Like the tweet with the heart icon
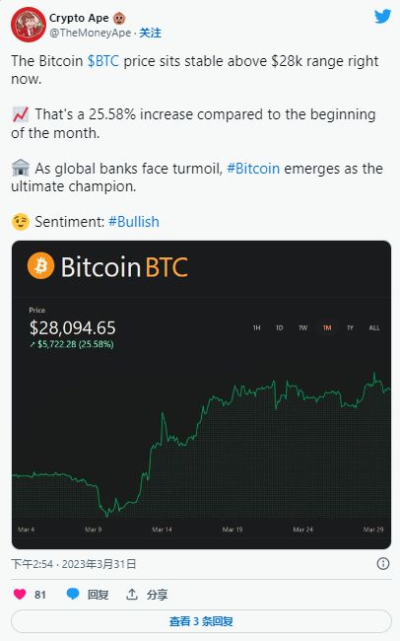 pos(20,594)
